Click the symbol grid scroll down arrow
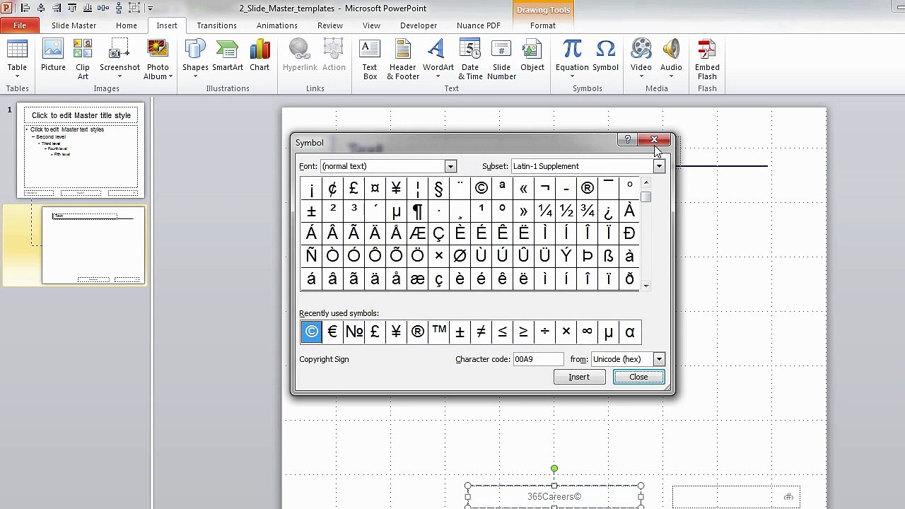905x509 pixels. coord(646,286)
